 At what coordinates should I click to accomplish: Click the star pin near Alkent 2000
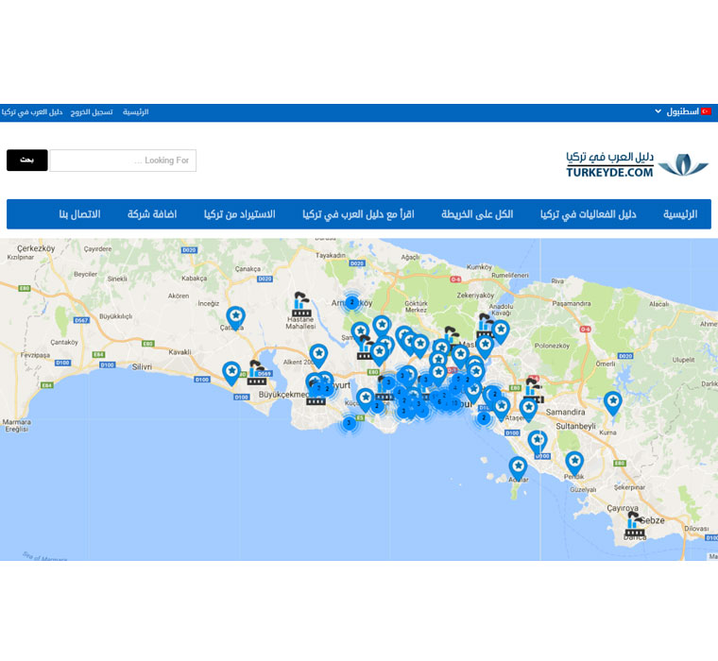(x=318, y=355)
